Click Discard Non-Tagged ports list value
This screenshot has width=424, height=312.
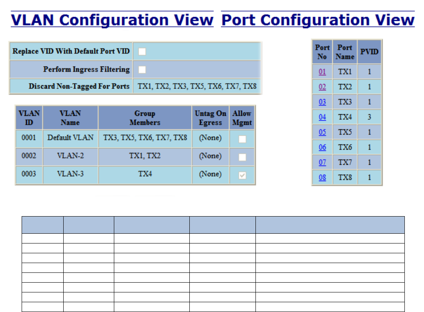(197, 86)
